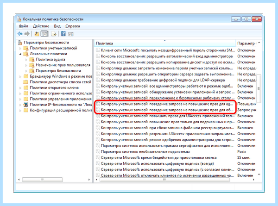
Task: Sort by the Параметр column header
Action: pos(246,43)
